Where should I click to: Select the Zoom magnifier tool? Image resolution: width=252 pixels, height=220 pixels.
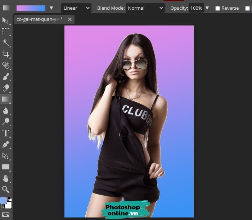coord(6,189)
